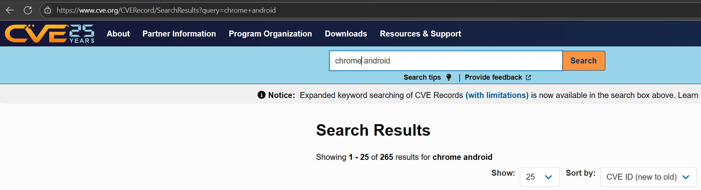Open CVE 25 Years logo homepage

pos(50,34)
